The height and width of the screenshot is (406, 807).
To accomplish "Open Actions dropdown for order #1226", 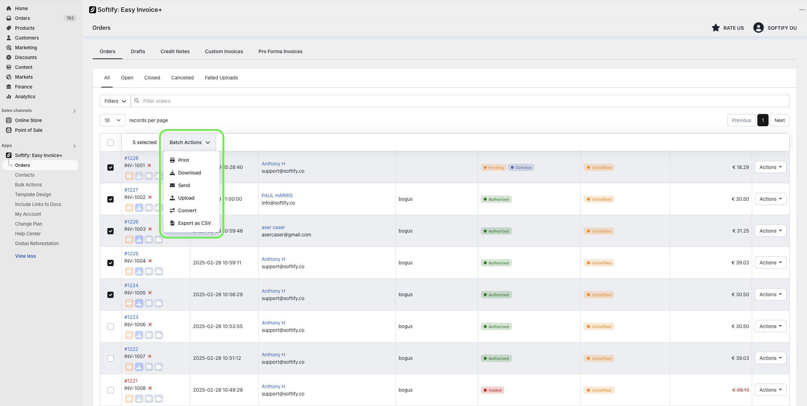I will click(770, 231).
